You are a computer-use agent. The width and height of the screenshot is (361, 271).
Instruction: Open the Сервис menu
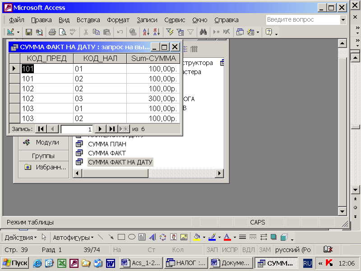pyautogui.click(x=175, y=20)
